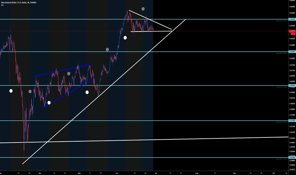This screenshot has width=296, height=175.
Task: Click the Oct label on the time axis
Action: click(x=274, y=173)
